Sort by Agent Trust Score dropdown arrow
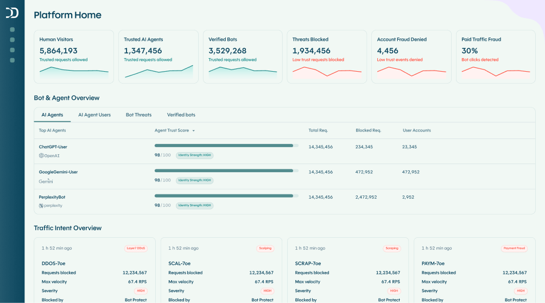 point(194,131)
